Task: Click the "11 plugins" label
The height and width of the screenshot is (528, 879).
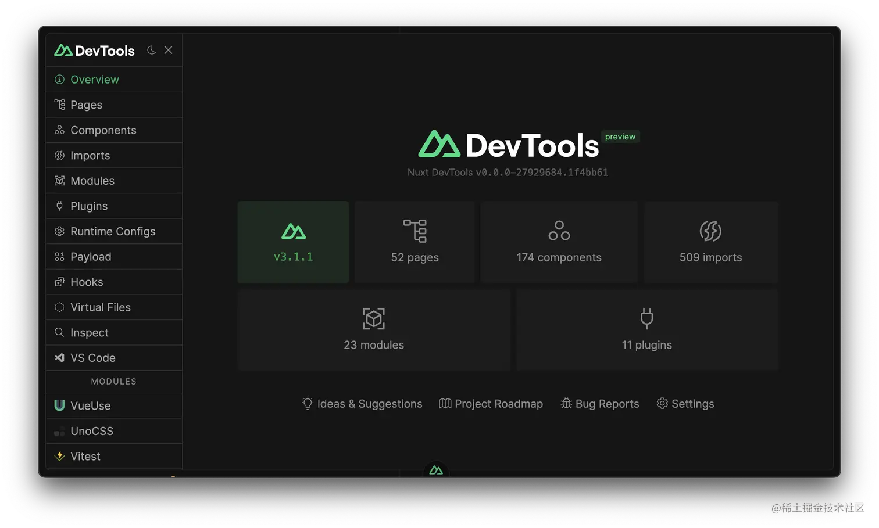Action: [647, 345]
